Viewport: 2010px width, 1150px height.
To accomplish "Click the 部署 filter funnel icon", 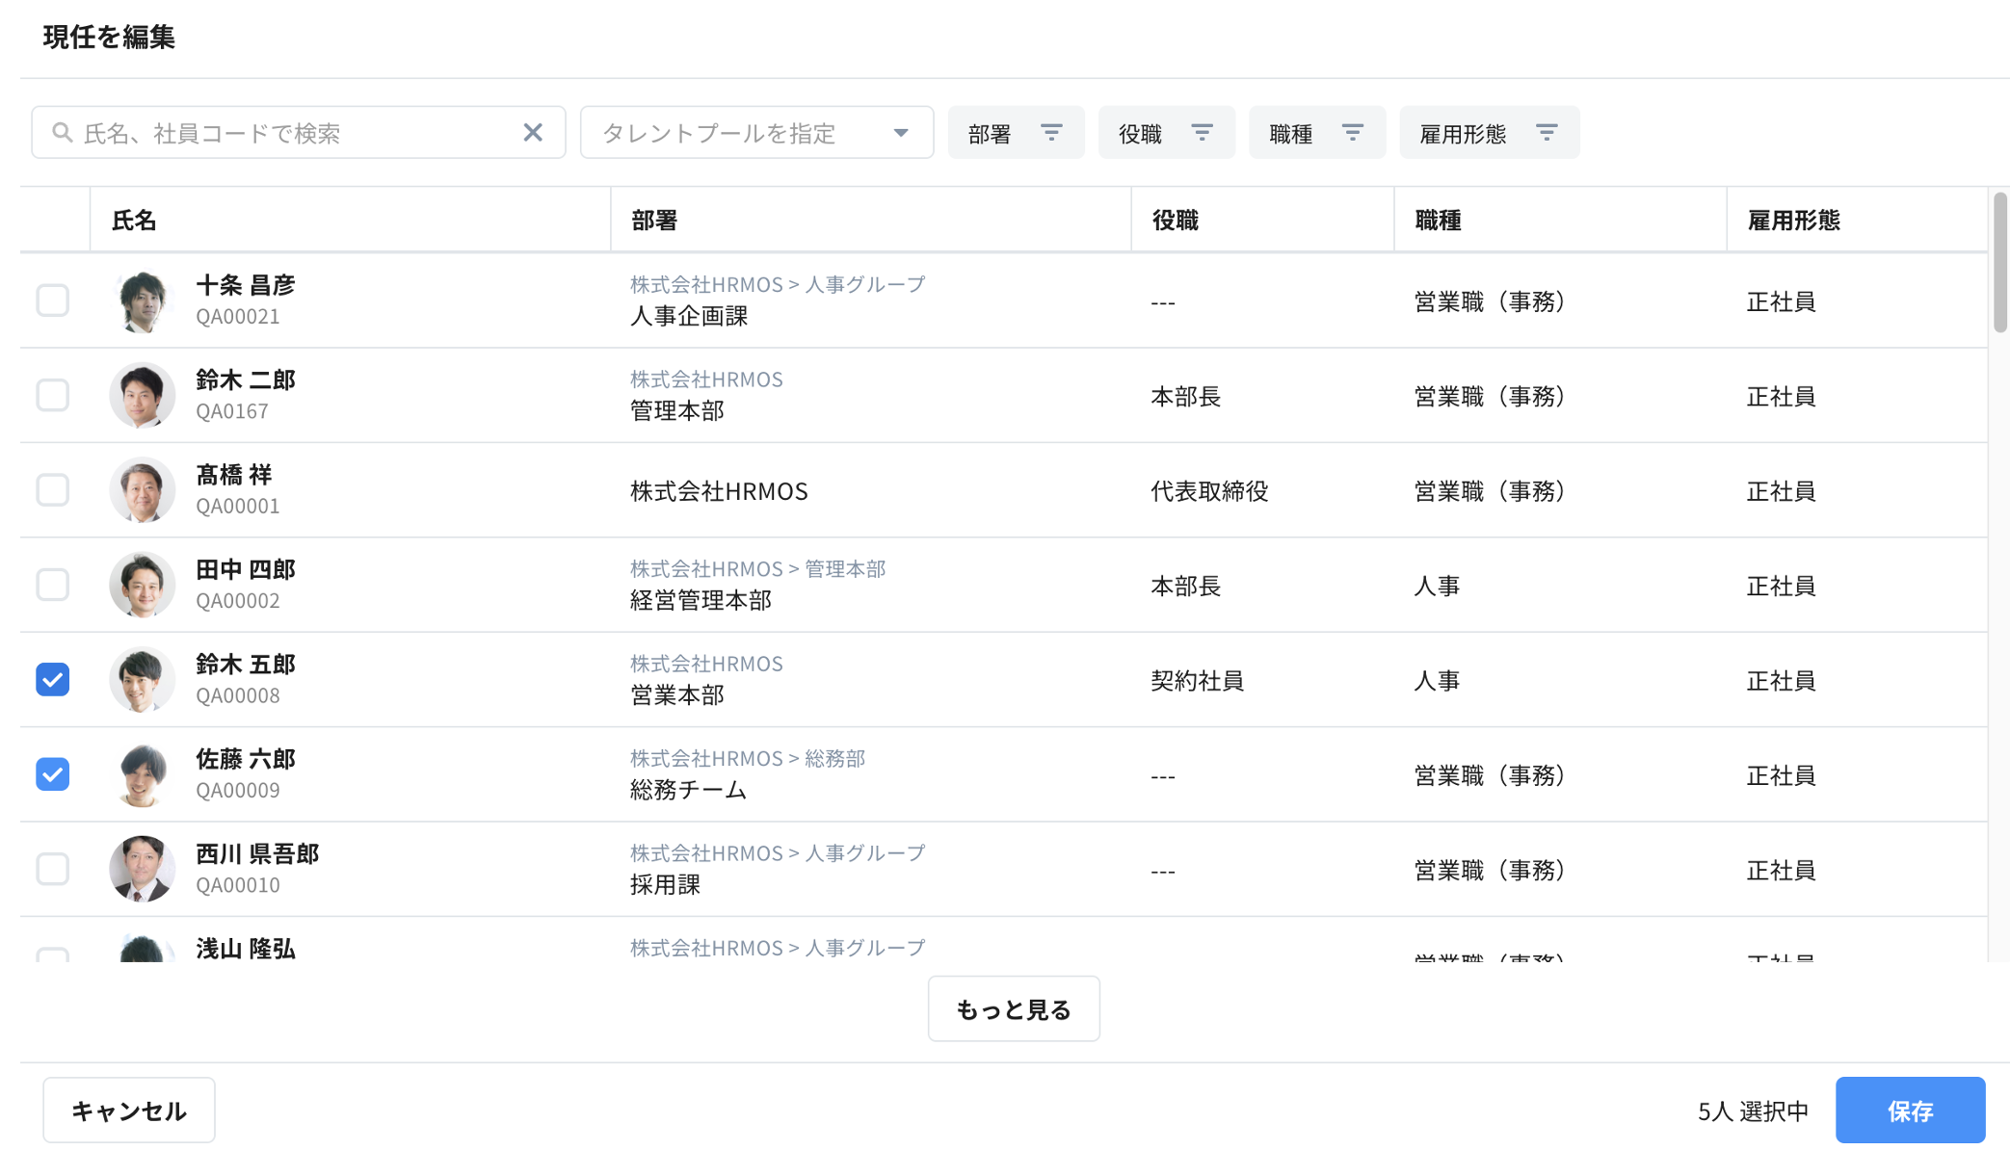I will point(1052,132).
